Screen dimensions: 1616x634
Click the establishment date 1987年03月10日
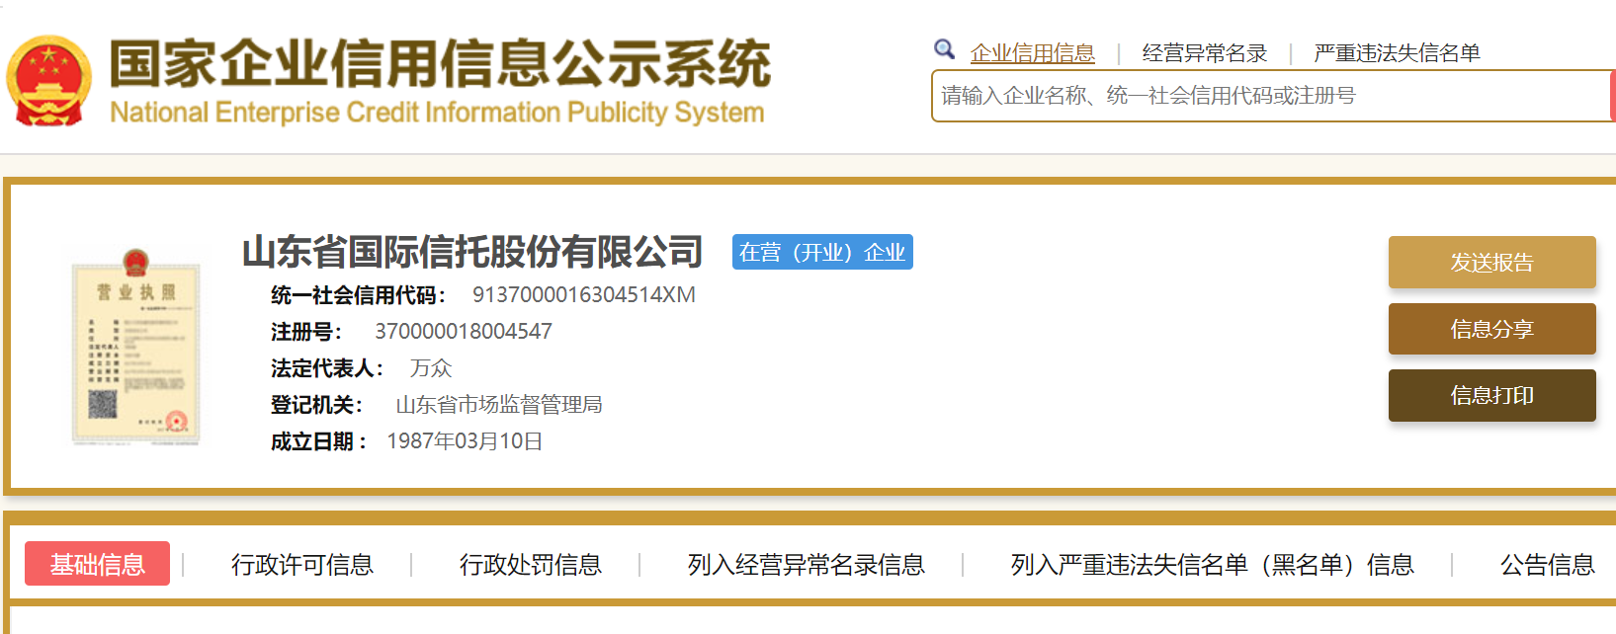tap(465, 441)
